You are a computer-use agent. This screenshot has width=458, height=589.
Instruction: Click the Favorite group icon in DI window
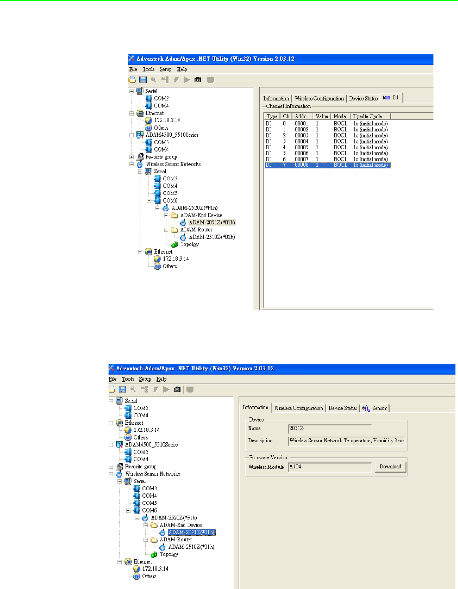[x=140, y=157]
